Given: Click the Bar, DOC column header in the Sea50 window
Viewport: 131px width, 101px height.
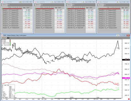Looking at the screenshot, I should [x=58, y=8].
